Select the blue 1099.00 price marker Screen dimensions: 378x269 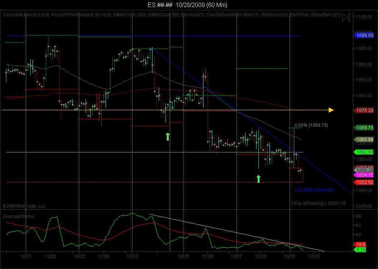coord(364,35)
